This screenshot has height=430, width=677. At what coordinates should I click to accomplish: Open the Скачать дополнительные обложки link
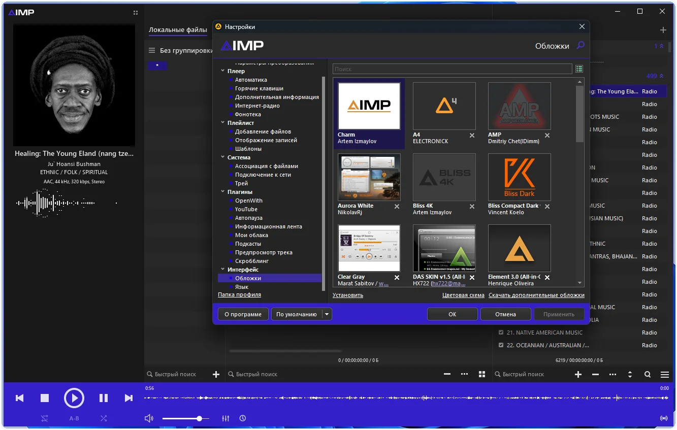pos(536,295)
